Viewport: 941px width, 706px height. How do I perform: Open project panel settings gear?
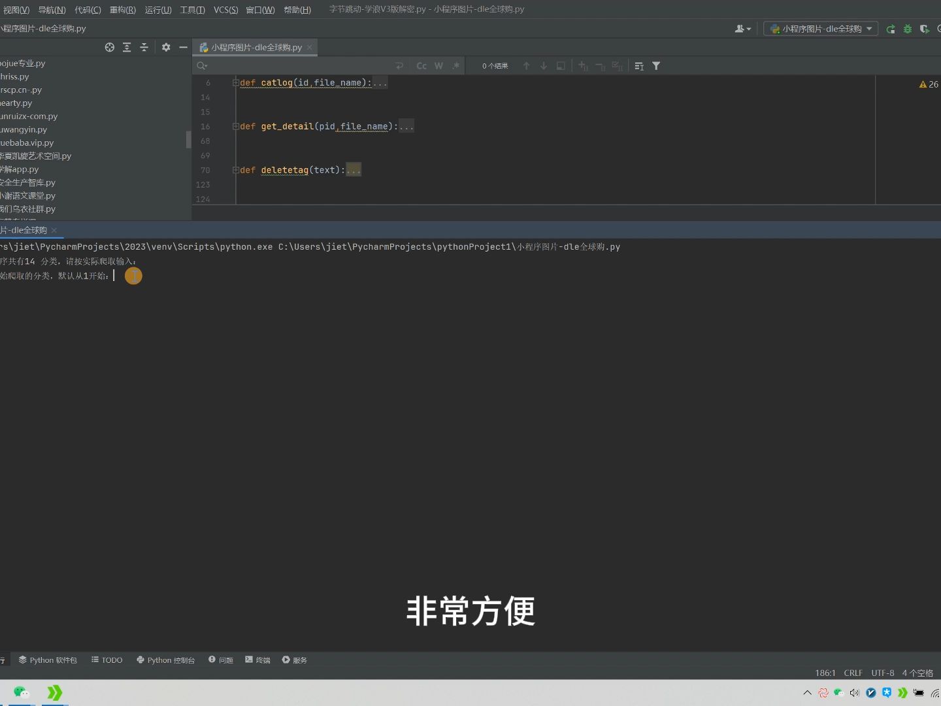(x=166, y=47)
